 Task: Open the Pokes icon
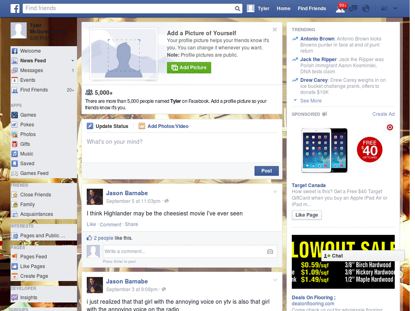tap(15, 125)
